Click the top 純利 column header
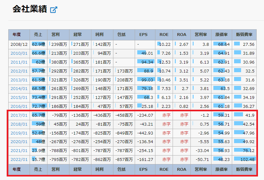 point(102,35)
